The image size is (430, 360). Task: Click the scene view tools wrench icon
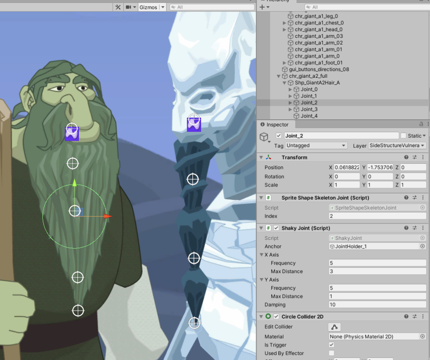[x=118, y=7]
